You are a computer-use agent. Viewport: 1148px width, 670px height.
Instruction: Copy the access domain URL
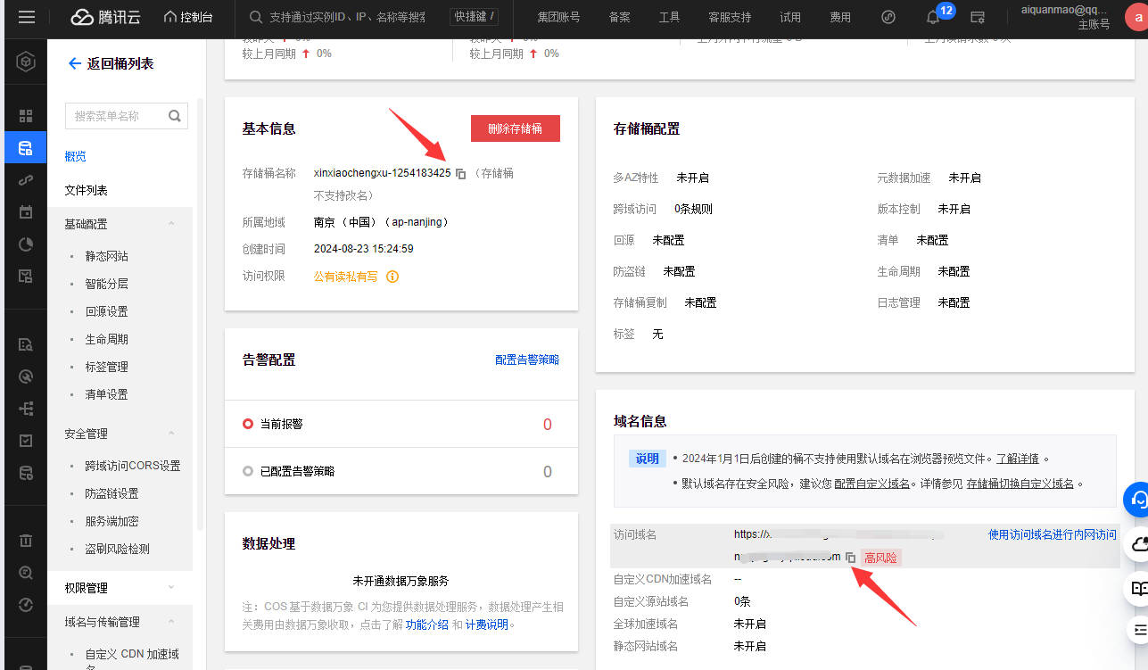tap(851, 558)
